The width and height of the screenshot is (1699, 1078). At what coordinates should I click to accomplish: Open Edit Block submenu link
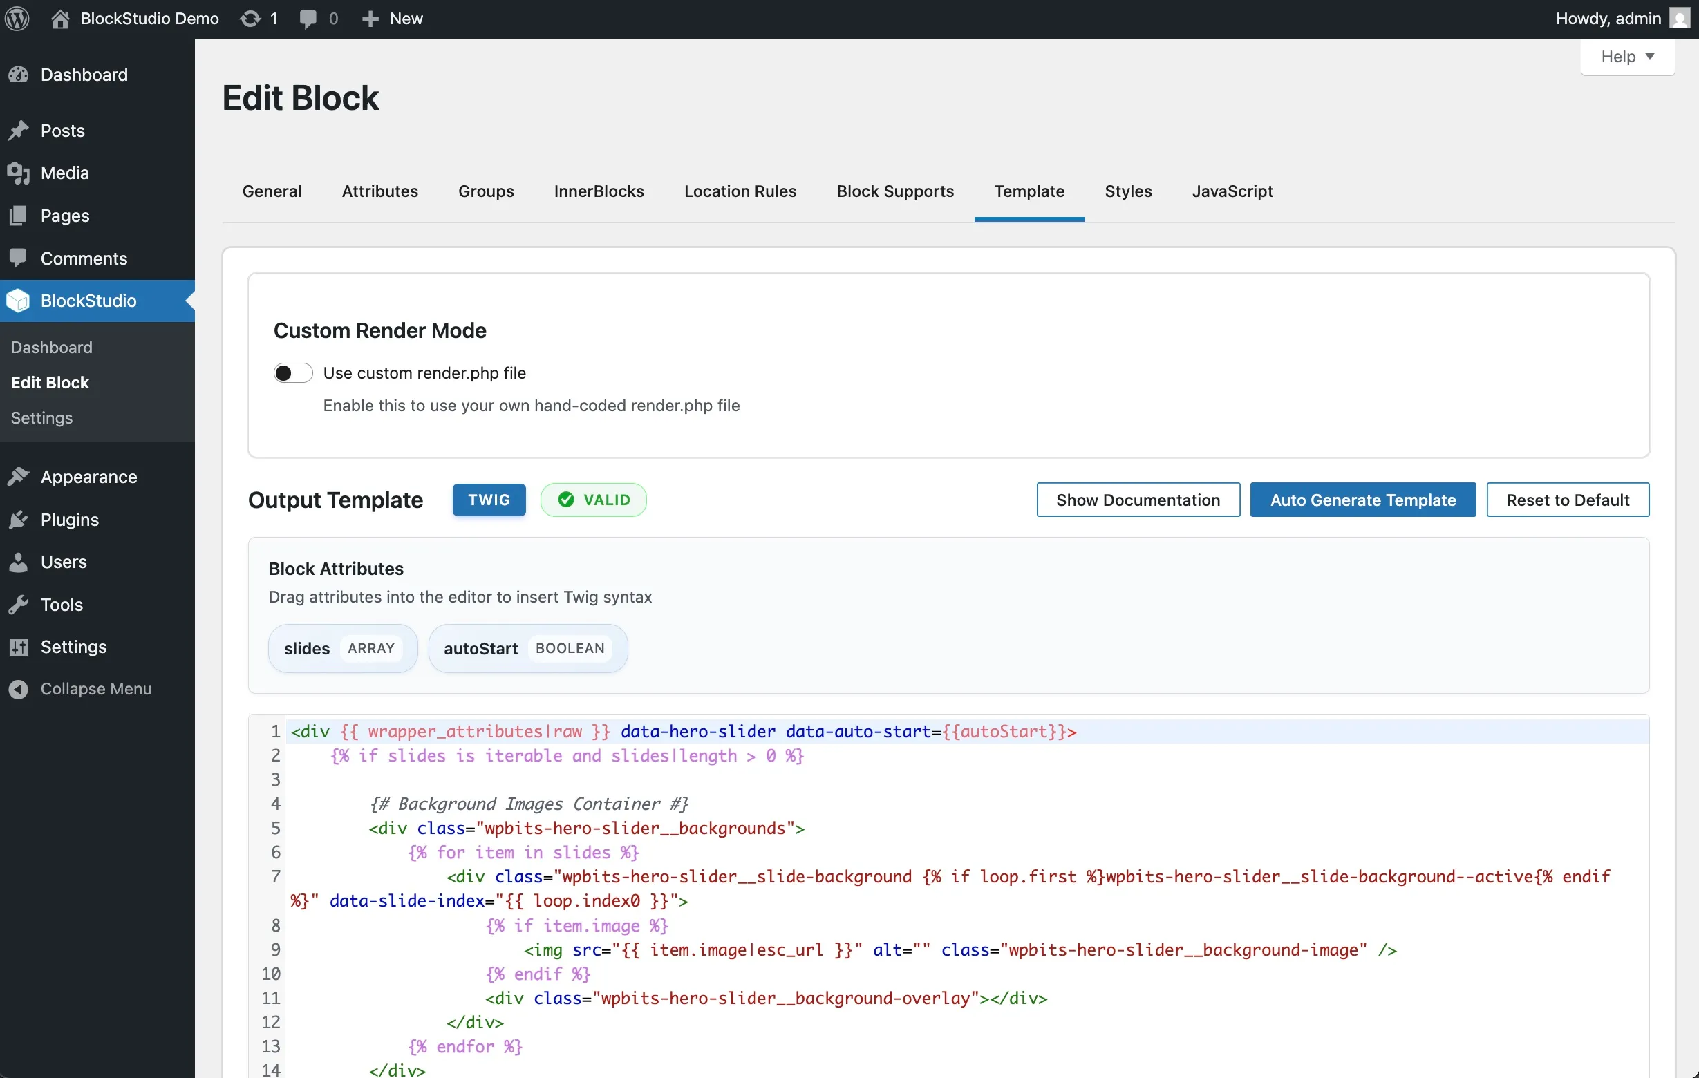point(49,382)
